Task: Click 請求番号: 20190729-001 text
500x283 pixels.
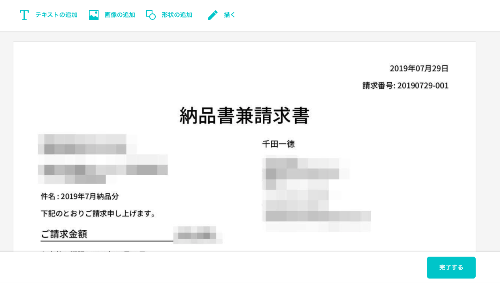Action: [406, 86]
